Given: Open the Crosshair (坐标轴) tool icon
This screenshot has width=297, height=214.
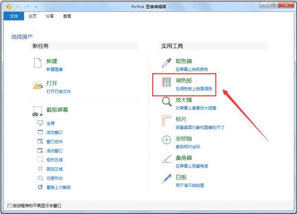Looking at the screenshot, I should pyautogui.click(x=167, y=140).
